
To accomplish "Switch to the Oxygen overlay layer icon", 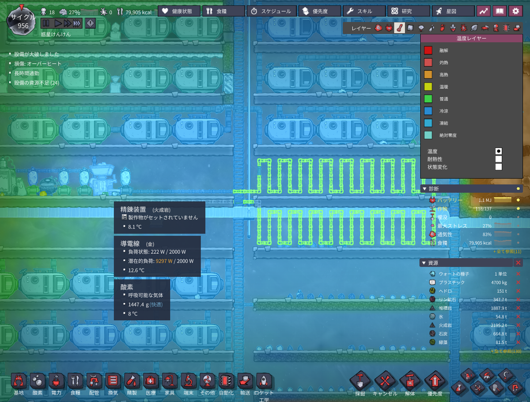I will tap(379, 28).
